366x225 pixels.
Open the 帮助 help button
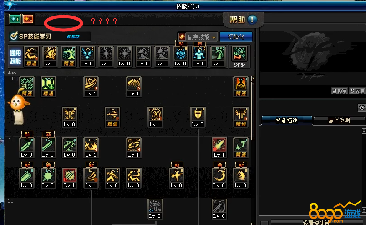(243, 20)
